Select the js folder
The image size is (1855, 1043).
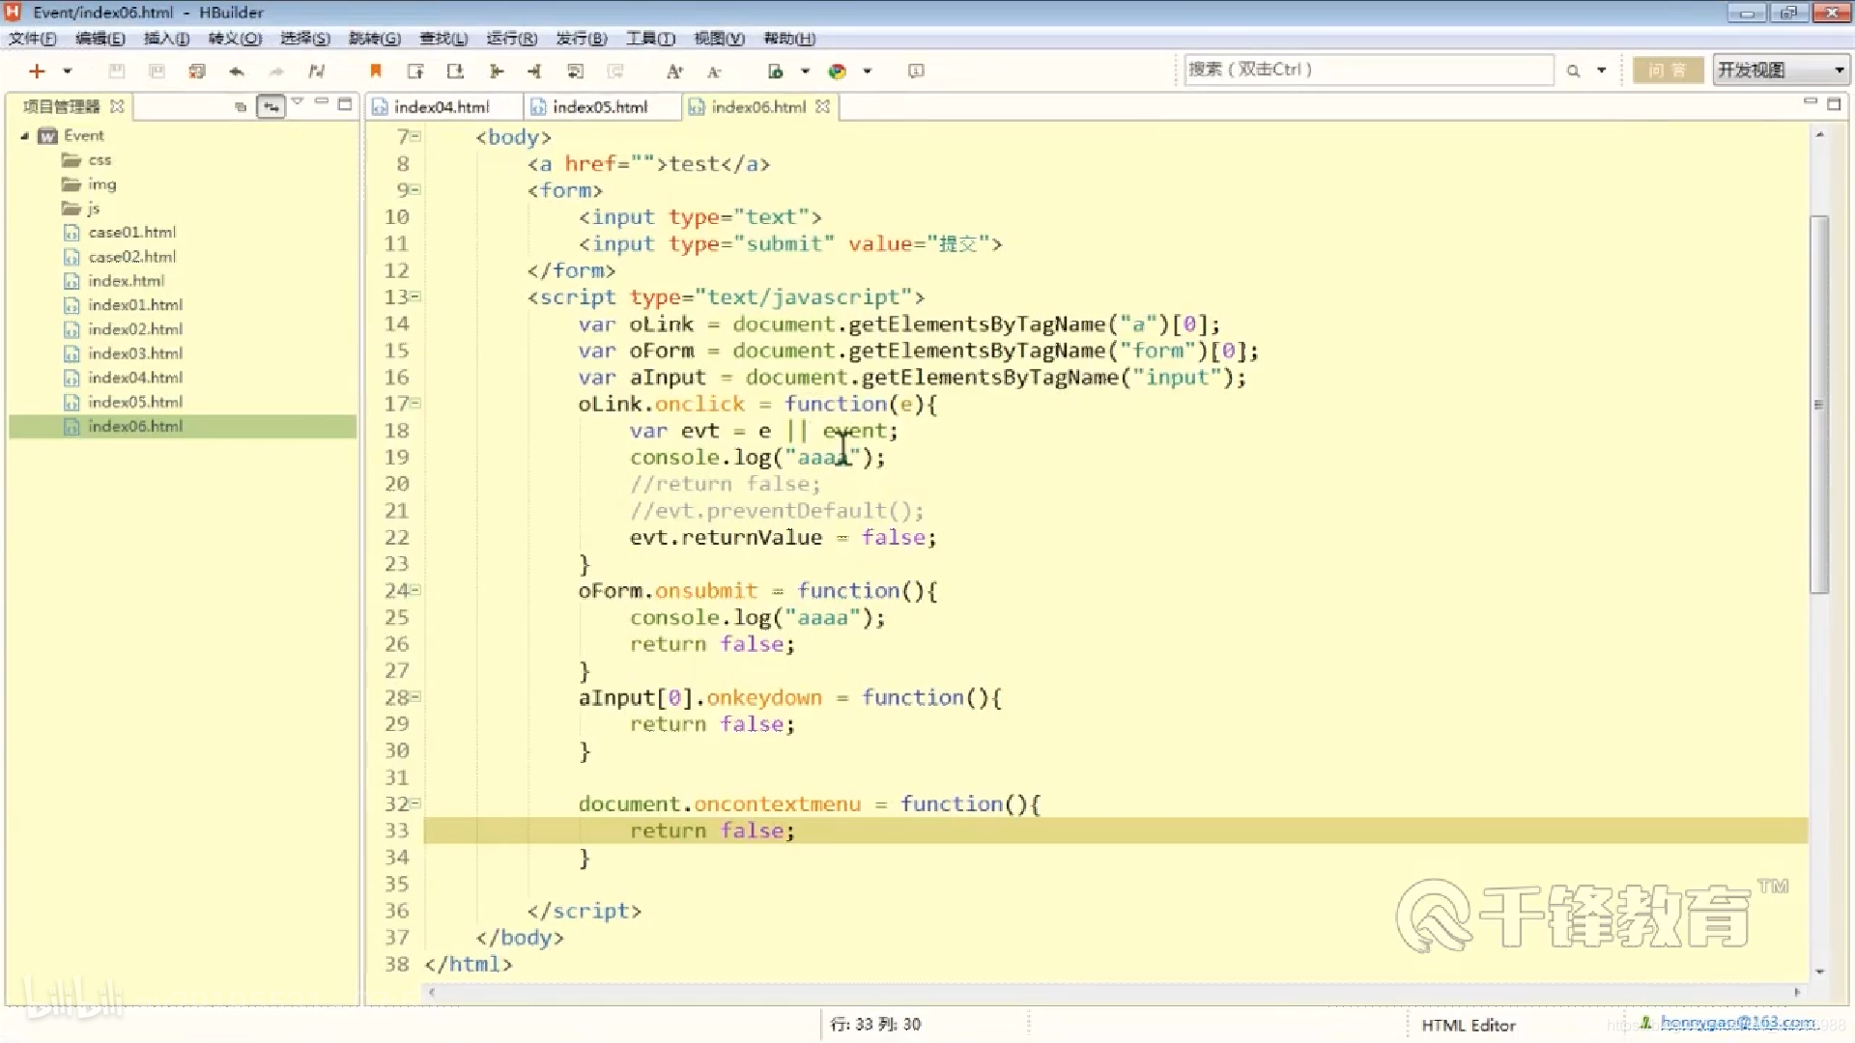point(81,209)
